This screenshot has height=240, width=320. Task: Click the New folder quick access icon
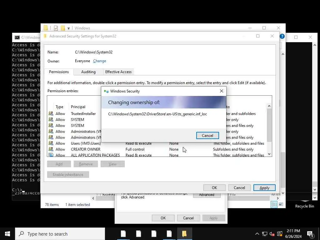click(63, 28)
